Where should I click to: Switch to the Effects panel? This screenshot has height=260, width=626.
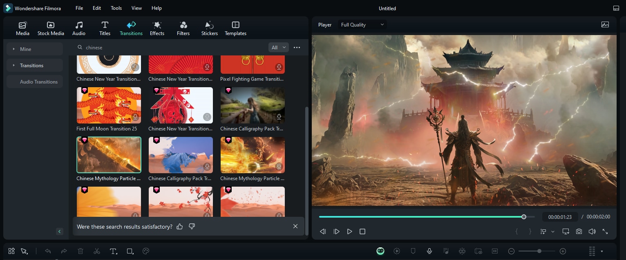(157, 28)
